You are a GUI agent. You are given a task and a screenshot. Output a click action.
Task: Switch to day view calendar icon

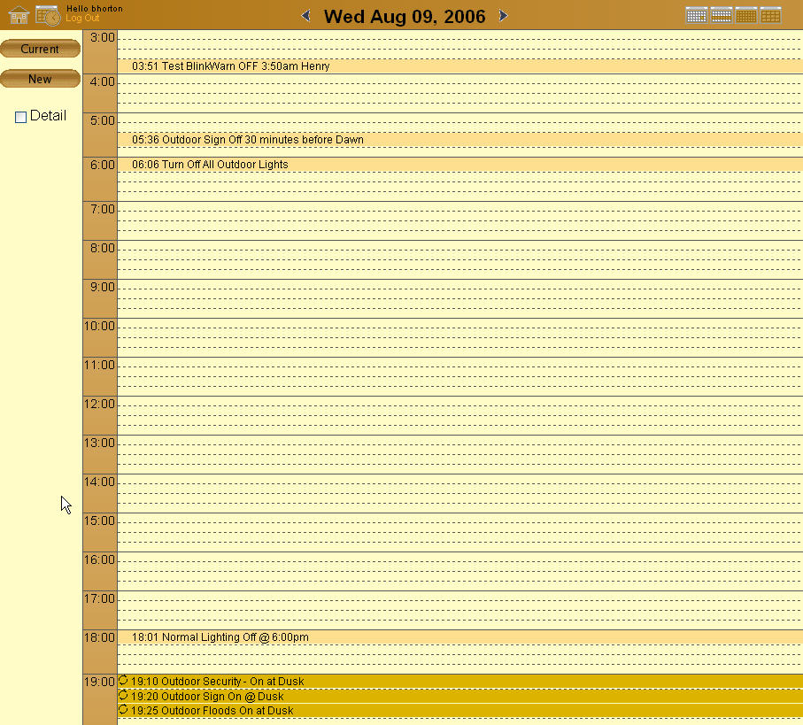pos(697,14)
